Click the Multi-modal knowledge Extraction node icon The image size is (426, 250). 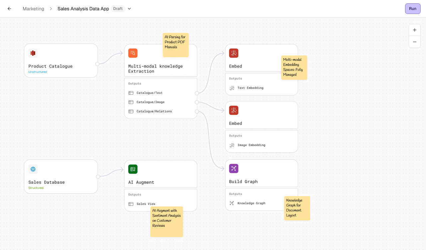(x=133, y=53)
